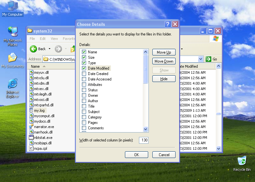Select the my.log file icon

(31, 110)
